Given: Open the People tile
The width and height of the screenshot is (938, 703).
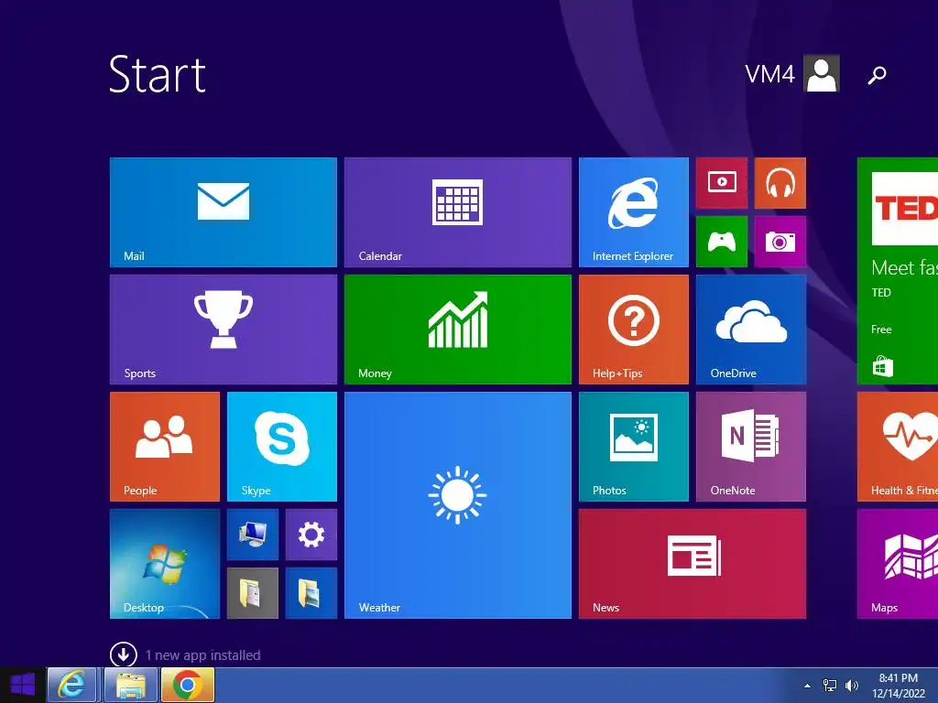Looking at the screenshot, I should [x=165, y=447].
